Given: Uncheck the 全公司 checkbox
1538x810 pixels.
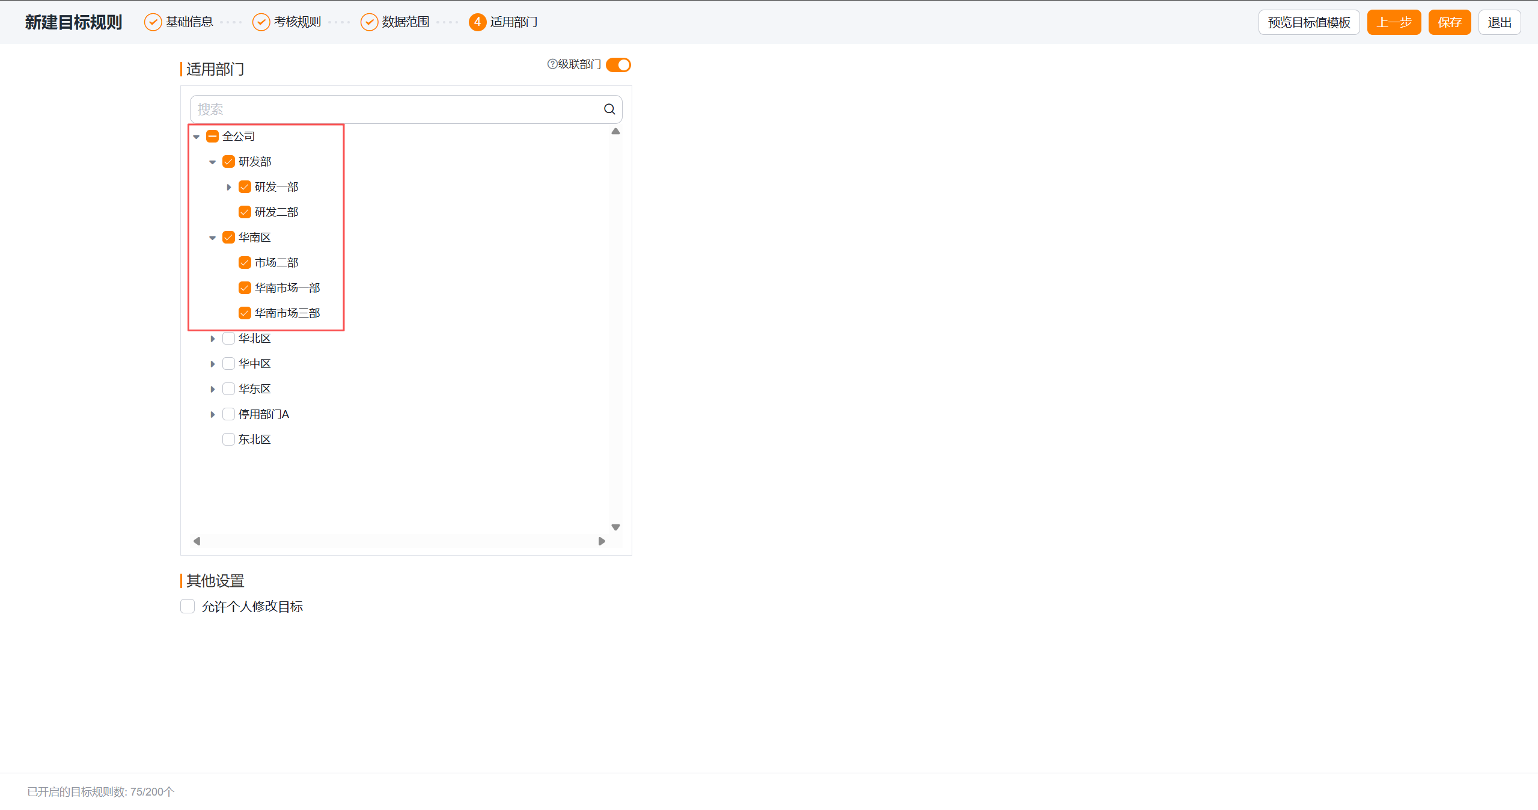Looking at the screenshot, I should 212,137.
